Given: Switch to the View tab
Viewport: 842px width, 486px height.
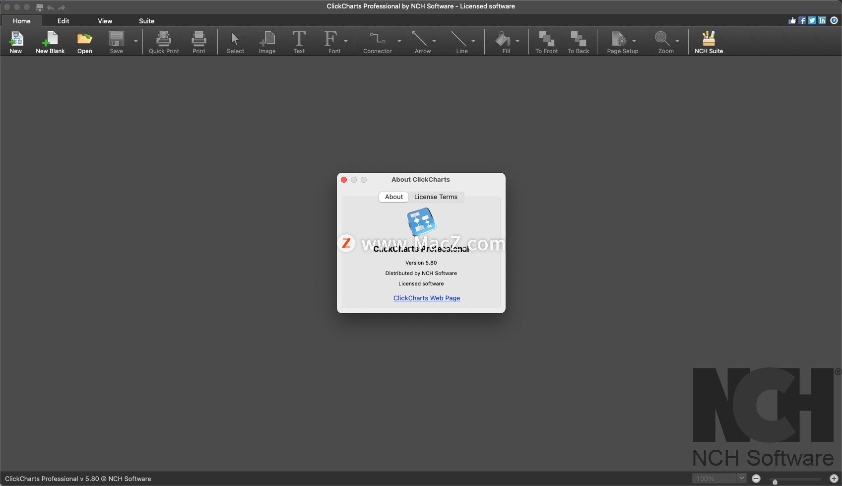Looking at the screenshot, I should click(x=105, y=21).
